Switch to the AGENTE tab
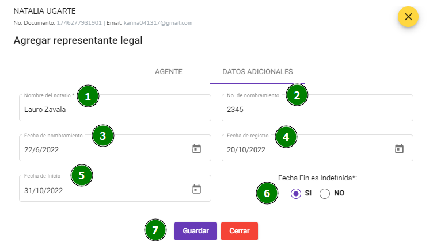 169,72
